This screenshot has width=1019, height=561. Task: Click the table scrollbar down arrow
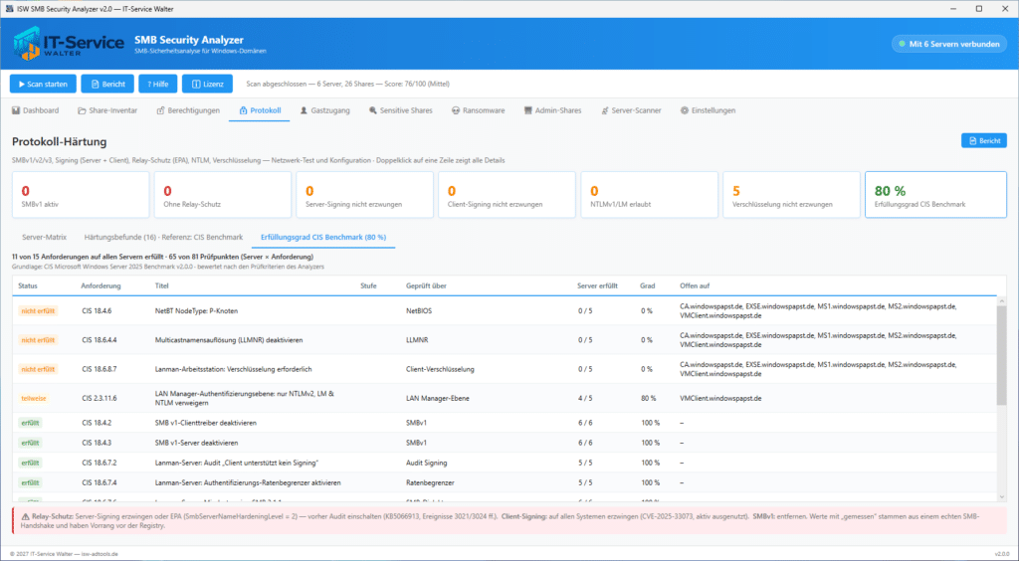1001,496
